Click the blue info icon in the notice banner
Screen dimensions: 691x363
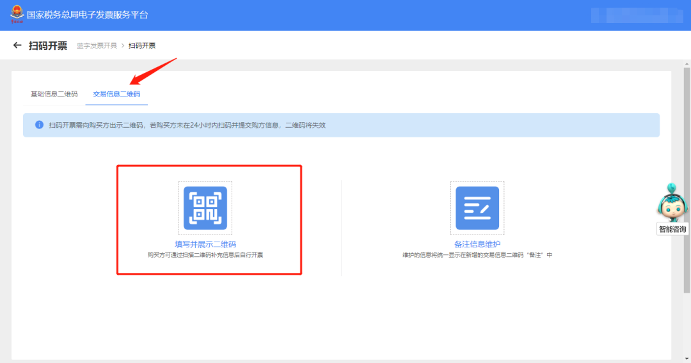pos(39,125)
